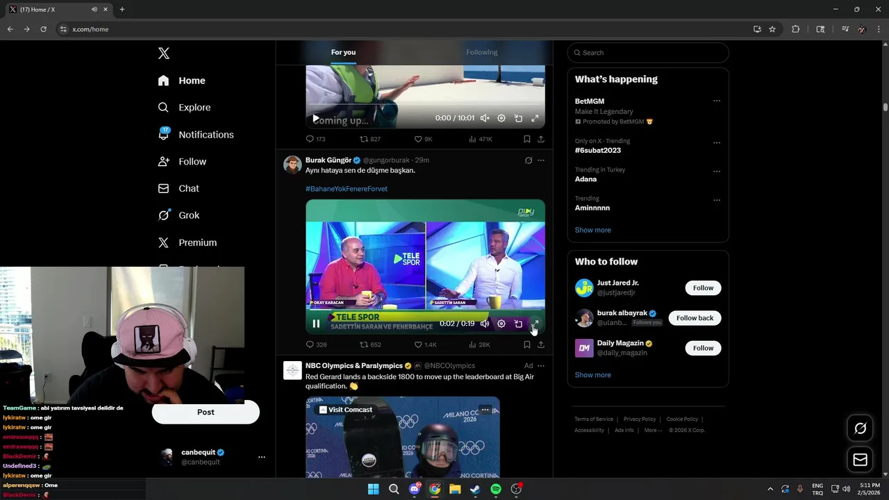Screen dimensions: 889x500
Task: Show more in Who to follow
Action: click(x=593, y=375)
